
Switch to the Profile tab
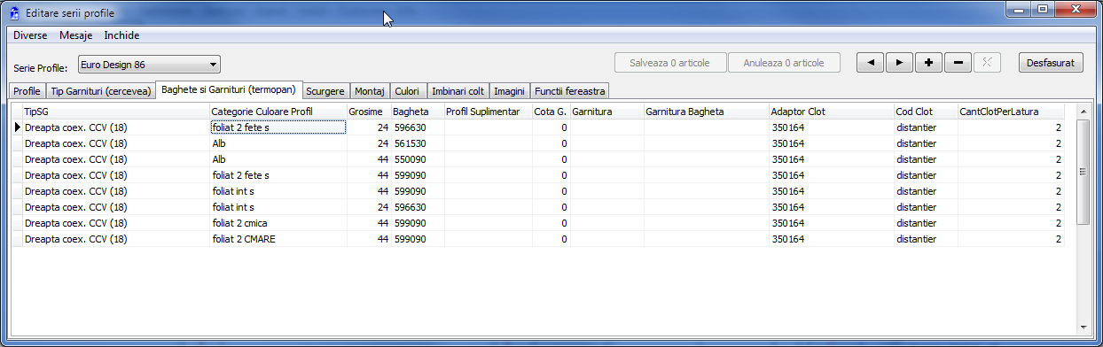tap(27, 91)
